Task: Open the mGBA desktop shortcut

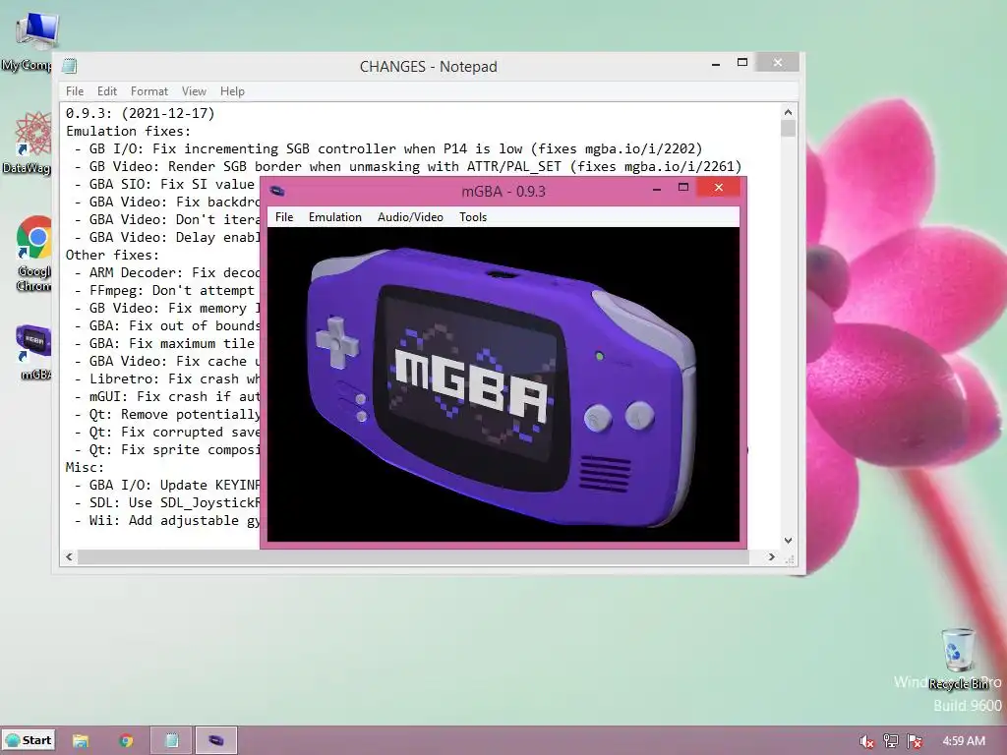Action: pos(33,351)
